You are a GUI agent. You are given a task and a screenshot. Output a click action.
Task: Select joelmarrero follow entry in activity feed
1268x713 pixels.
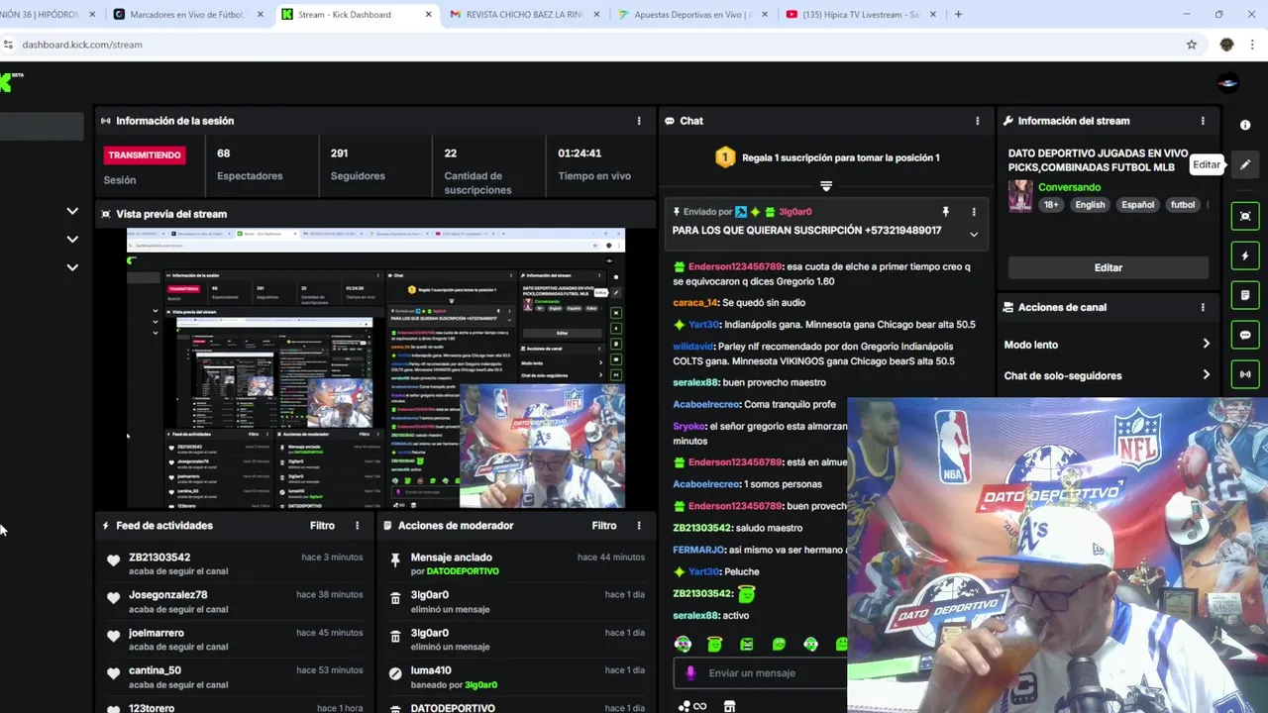pos(236,639)
